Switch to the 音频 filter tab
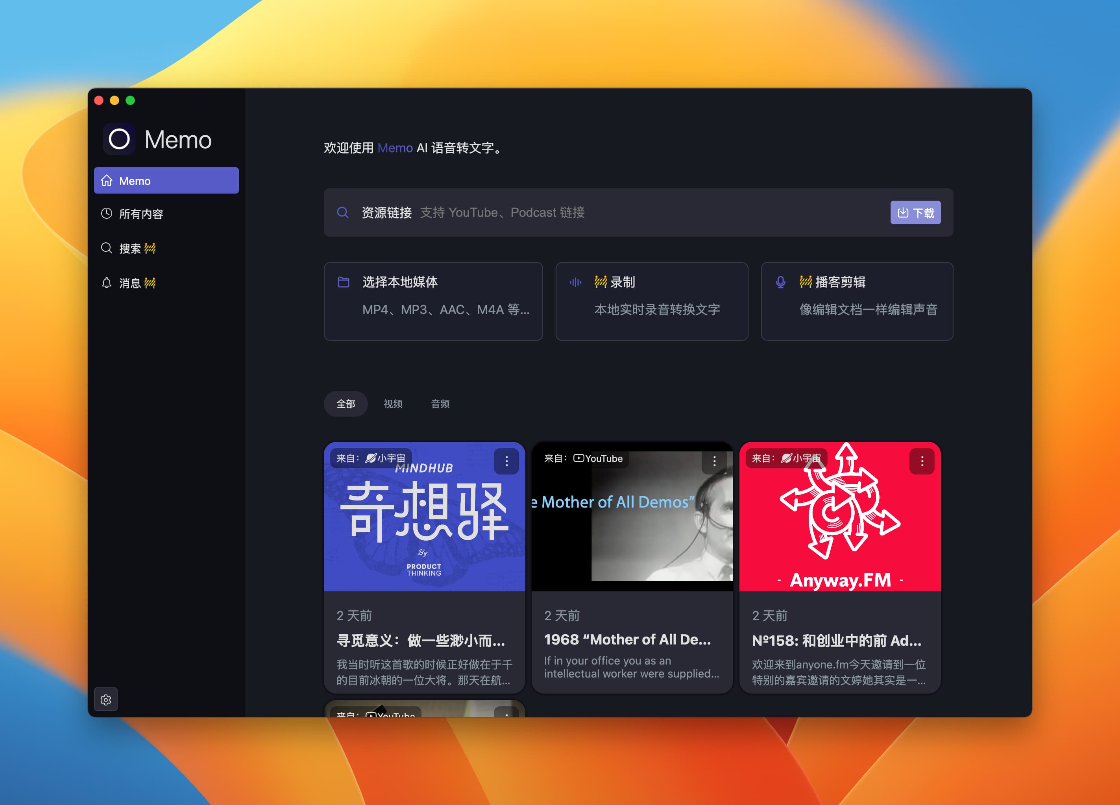This screenshot has height=805, width=1120. pos(440,404)
